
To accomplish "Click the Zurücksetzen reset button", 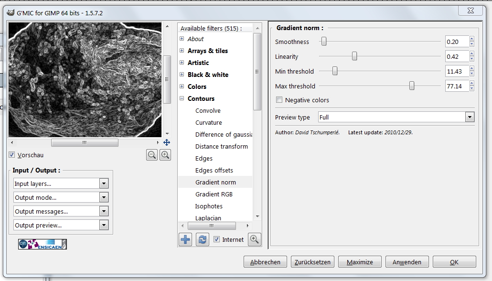I will point(312,262).
